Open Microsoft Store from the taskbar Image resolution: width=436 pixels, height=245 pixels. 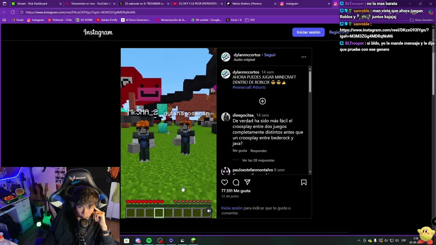pyautogui.click(x=126, y=241)
